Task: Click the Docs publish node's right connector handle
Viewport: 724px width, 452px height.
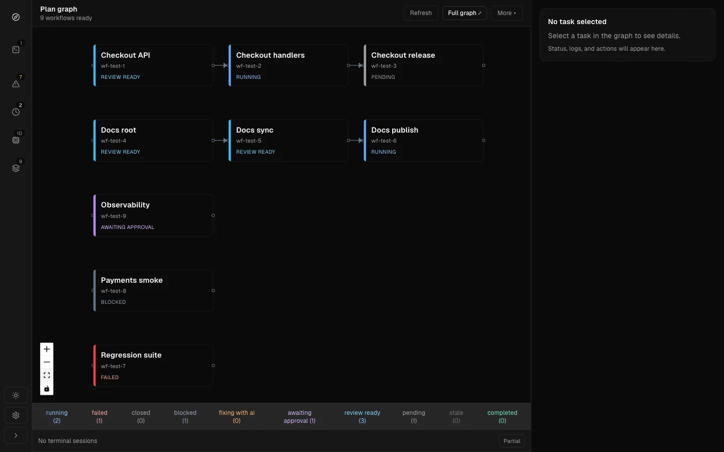Action: tap(484, 141)
